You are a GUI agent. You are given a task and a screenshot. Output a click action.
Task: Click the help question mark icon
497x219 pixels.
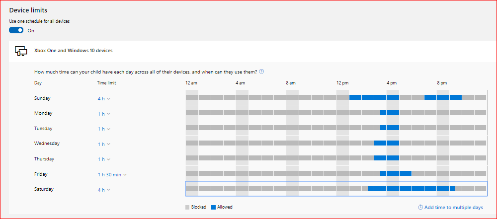[261, 72]
